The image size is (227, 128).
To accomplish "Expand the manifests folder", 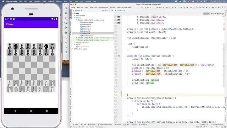I will [75, 16].
